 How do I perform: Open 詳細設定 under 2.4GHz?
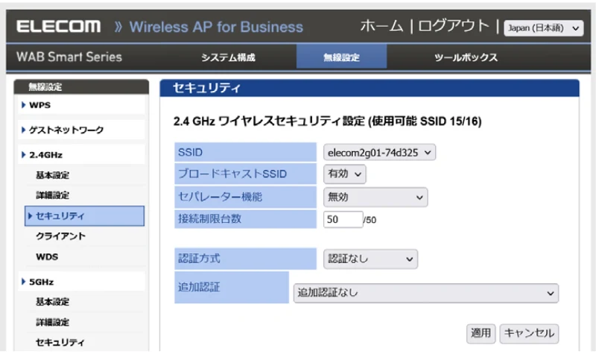pyautogui.click(x=53, y=195)
